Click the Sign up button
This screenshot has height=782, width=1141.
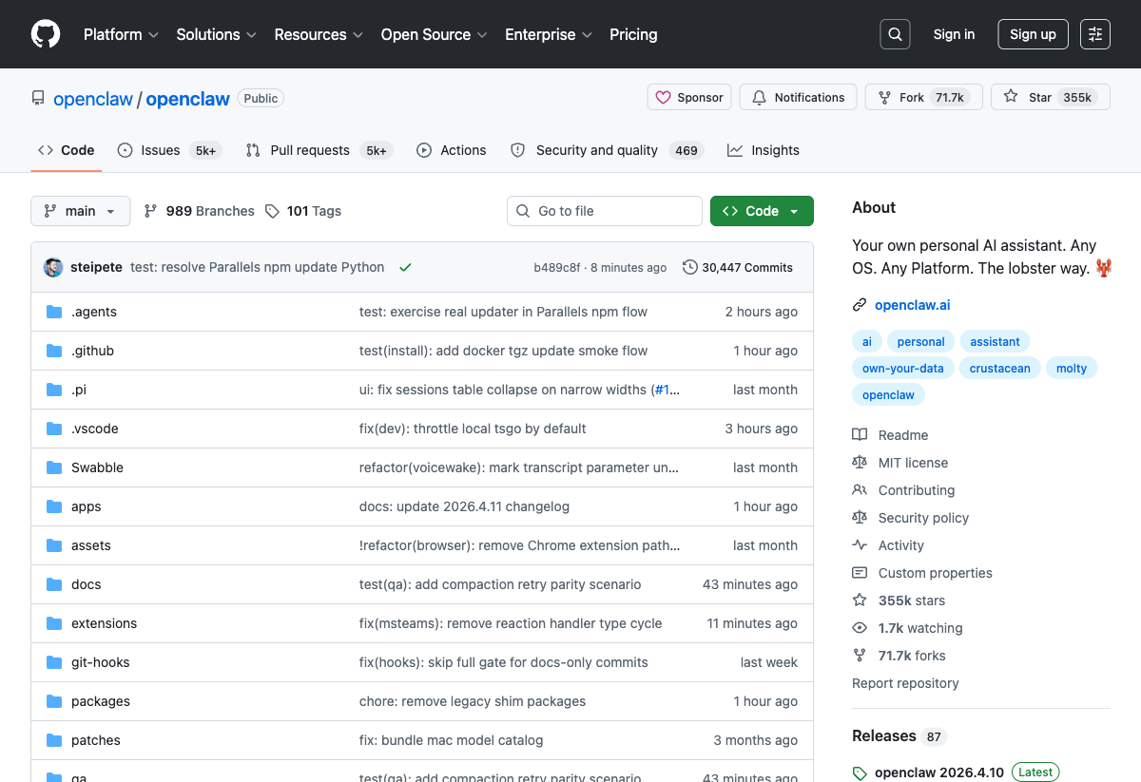pos(1033,33)
